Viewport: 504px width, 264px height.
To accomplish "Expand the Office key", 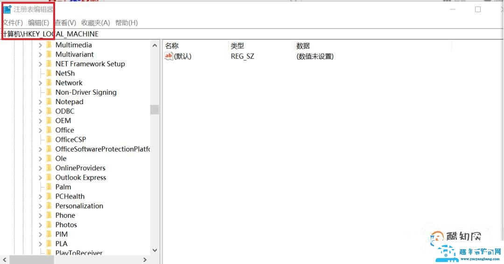I will coord(41,131).
